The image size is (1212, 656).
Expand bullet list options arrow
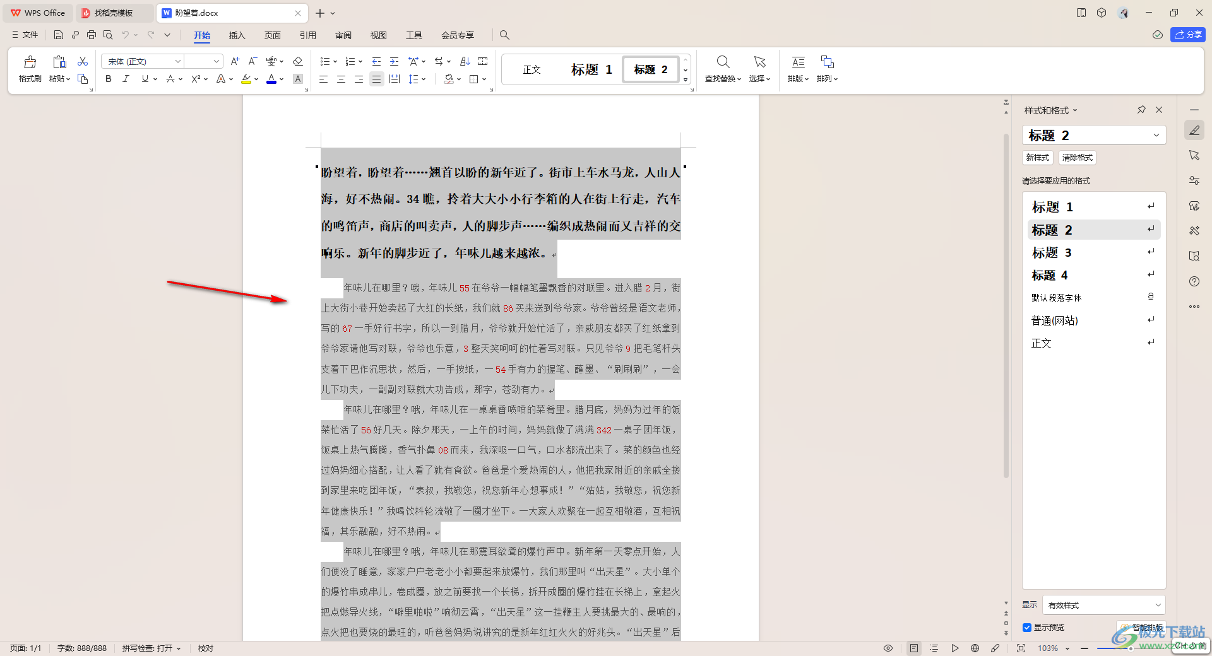[335, 61]
